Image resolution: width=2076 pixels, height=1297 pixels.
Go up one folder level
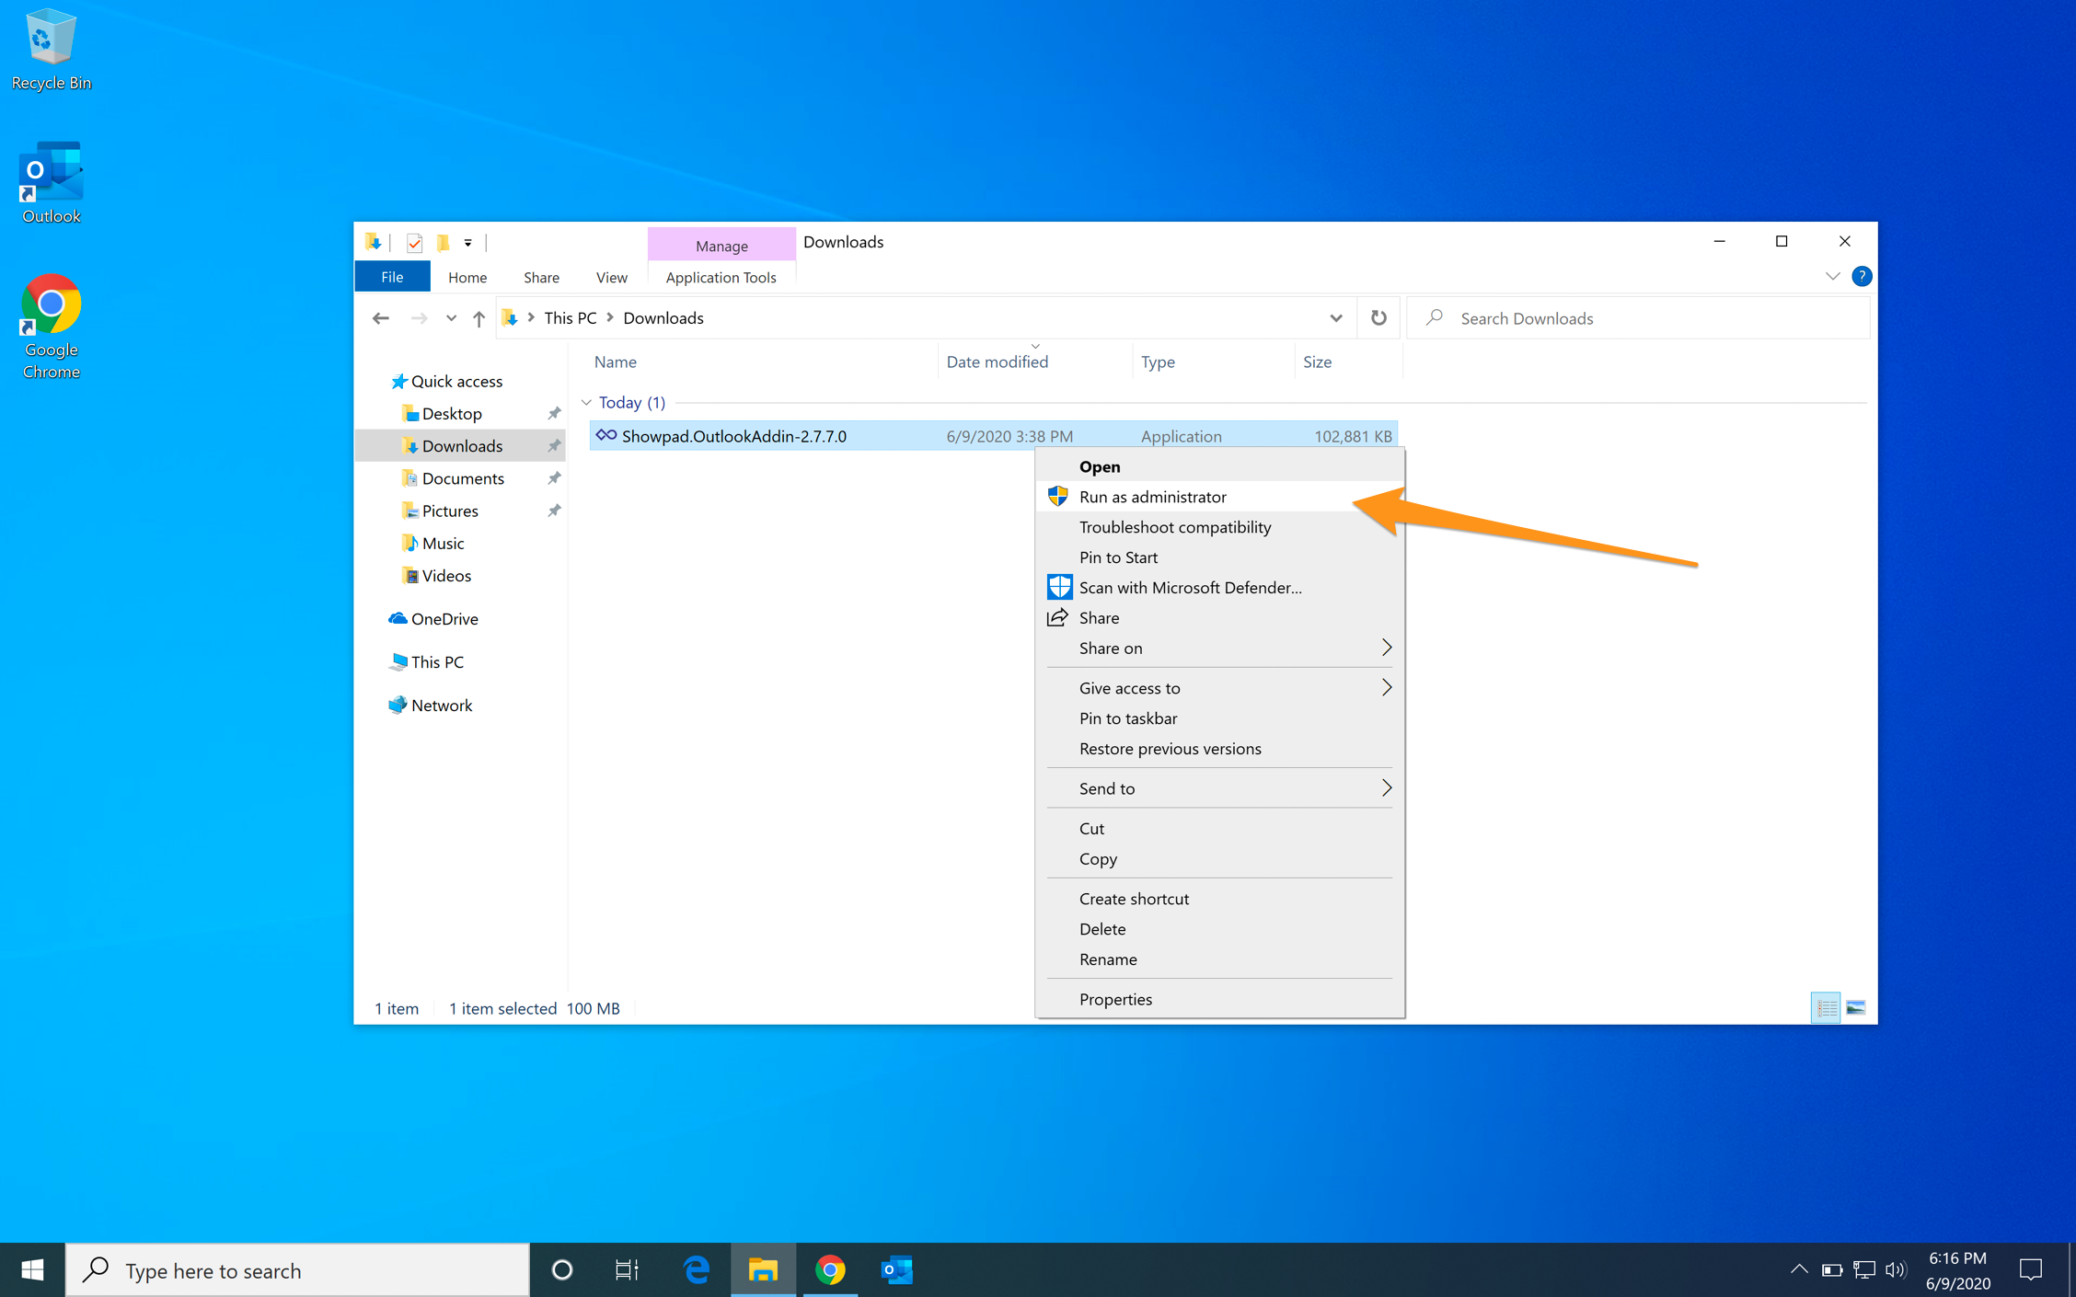[x=479, y=318]
